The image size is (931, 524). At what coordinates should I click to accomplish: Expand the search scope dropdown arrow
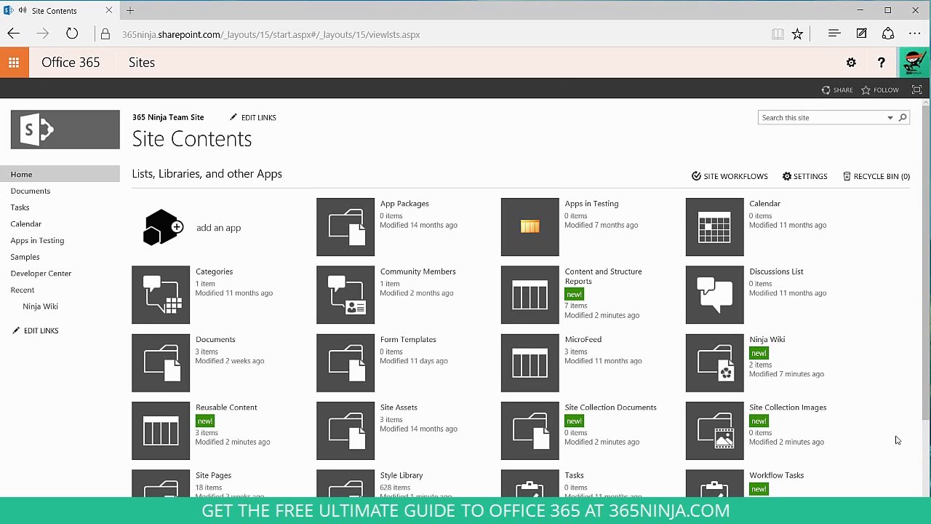click(890, 118)
